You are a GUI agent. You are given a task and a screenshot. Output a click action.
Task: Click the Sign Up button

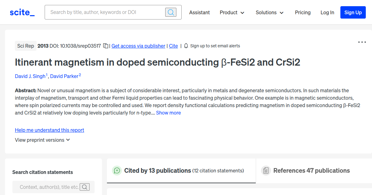click(x=353, y=12)
